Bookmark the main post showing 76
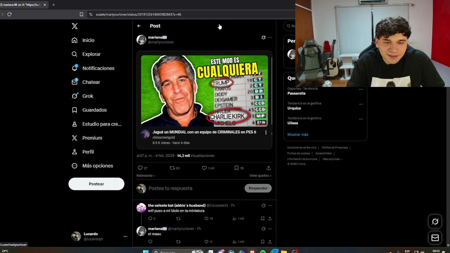The image size is (450, 253). pyautogui.click(x=239, y=168)
